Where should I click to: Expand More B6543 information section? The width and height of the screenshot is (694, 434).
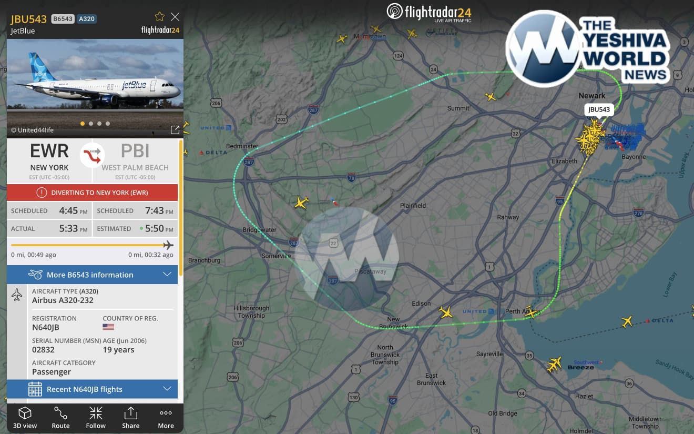[92, 275]
